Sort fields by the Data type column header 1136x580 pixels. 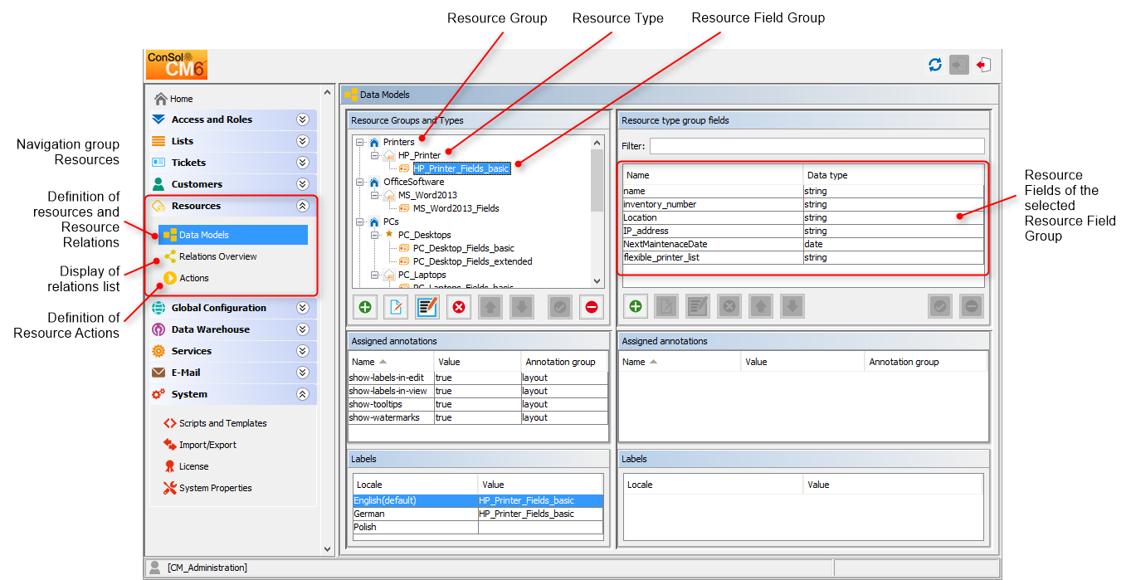tap(893, 175)
